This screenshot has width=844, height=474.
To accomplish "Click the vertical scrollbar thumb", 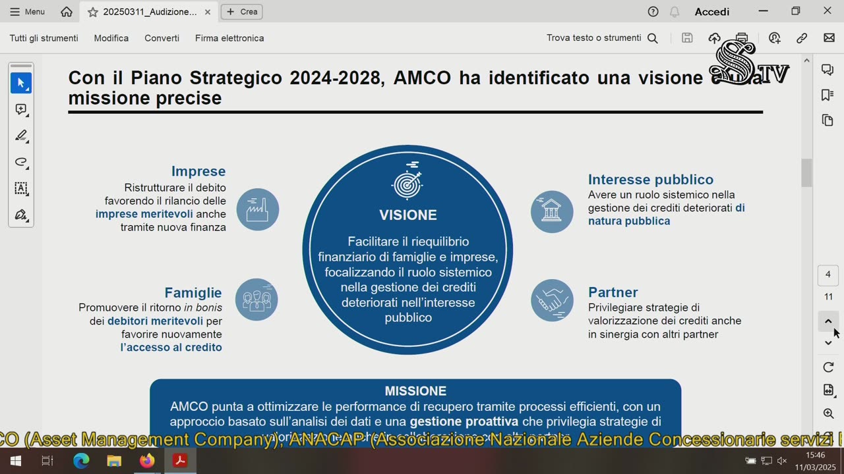I will click(806, 172).
